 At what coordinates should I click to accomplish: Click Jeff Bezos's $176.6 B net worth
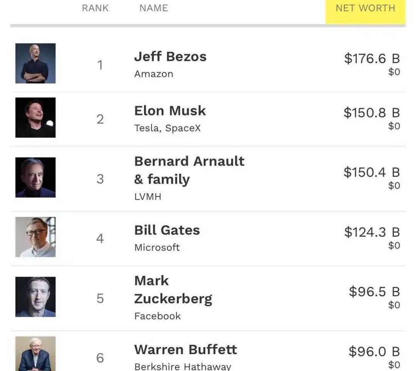tap(372, 58)
